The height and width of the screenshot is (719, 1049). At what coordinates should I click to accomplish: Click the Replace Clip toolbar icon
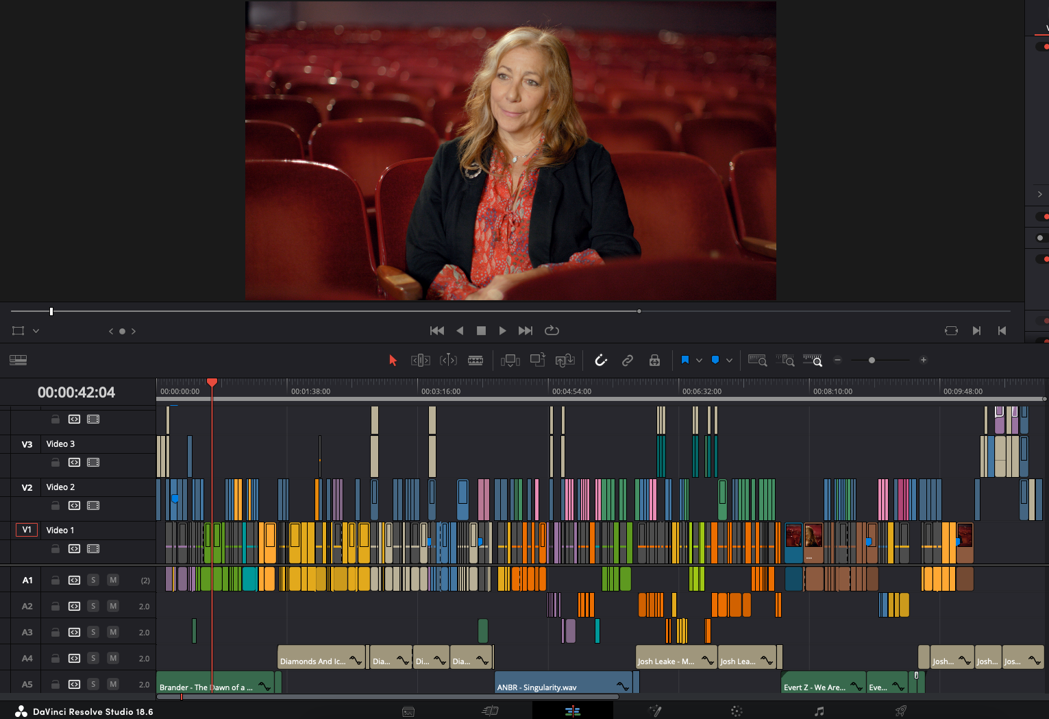click(565, 361)
